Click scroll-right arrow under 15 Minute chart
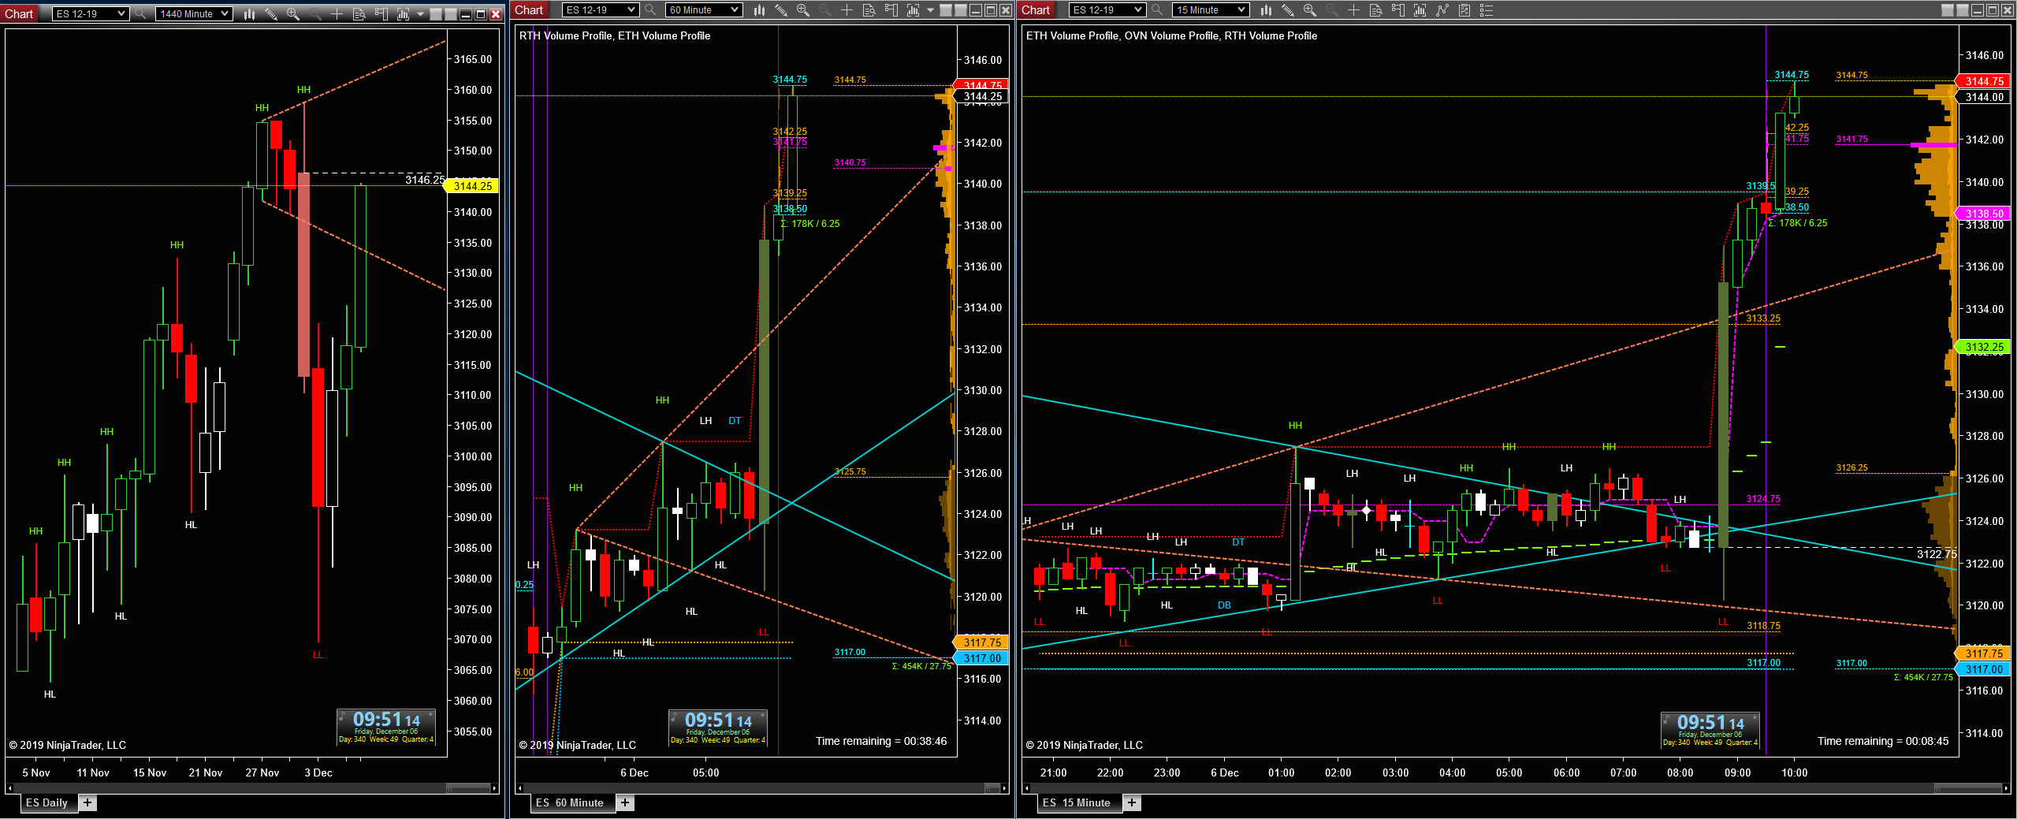Image resolution: width=2017 pixels, height=819 pixels. click(x=2006, y=787)
